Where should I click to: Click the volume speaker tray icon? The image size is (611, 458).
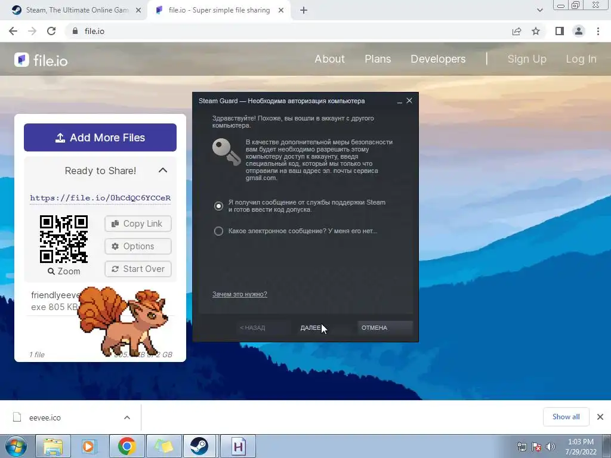tap(551, 446)
